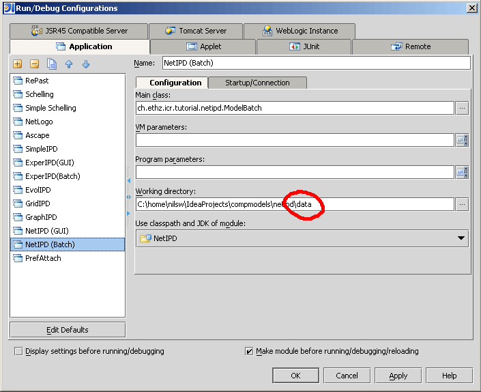
Task: Select the NetLogo configuration
Action: (x=68, y=122)
